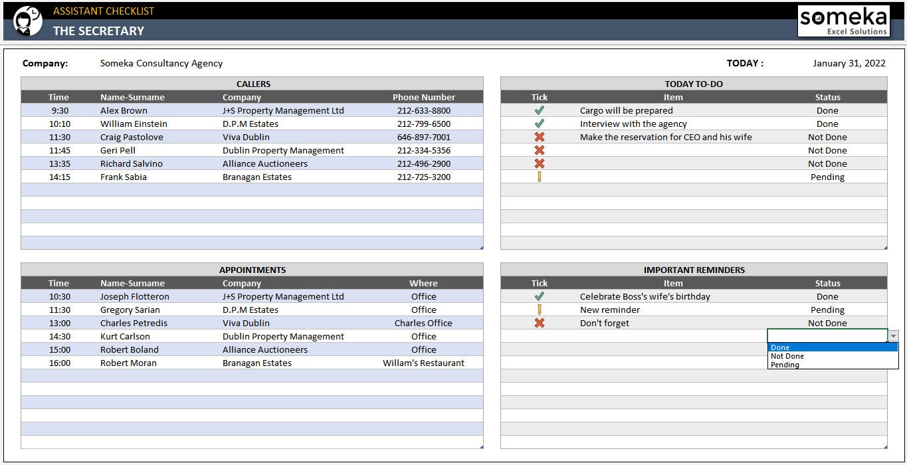The image size is (907, 465).
Task: Toggle the Not Done mark on the fourth to-do row
Action: coord(539,150)
